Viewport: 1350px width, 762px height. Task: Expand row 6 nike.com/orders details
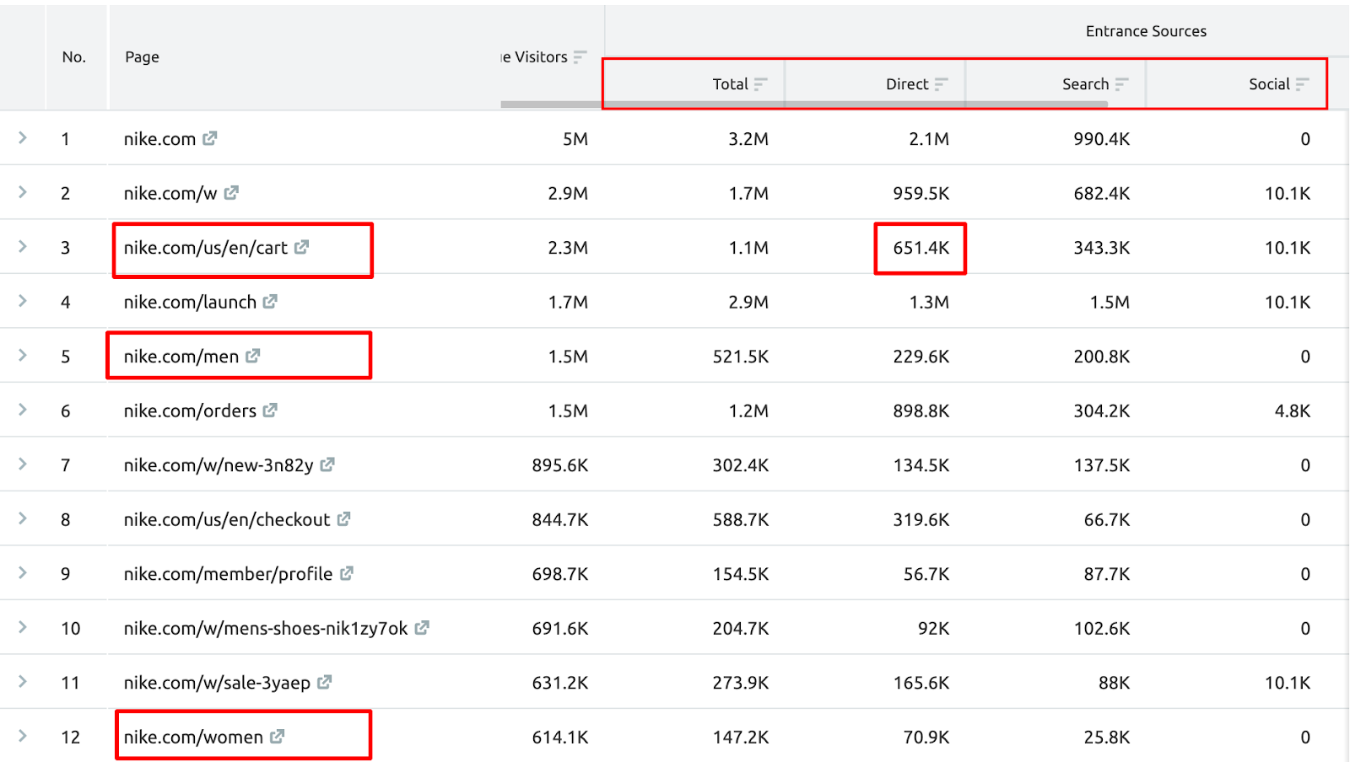(23, 410)
